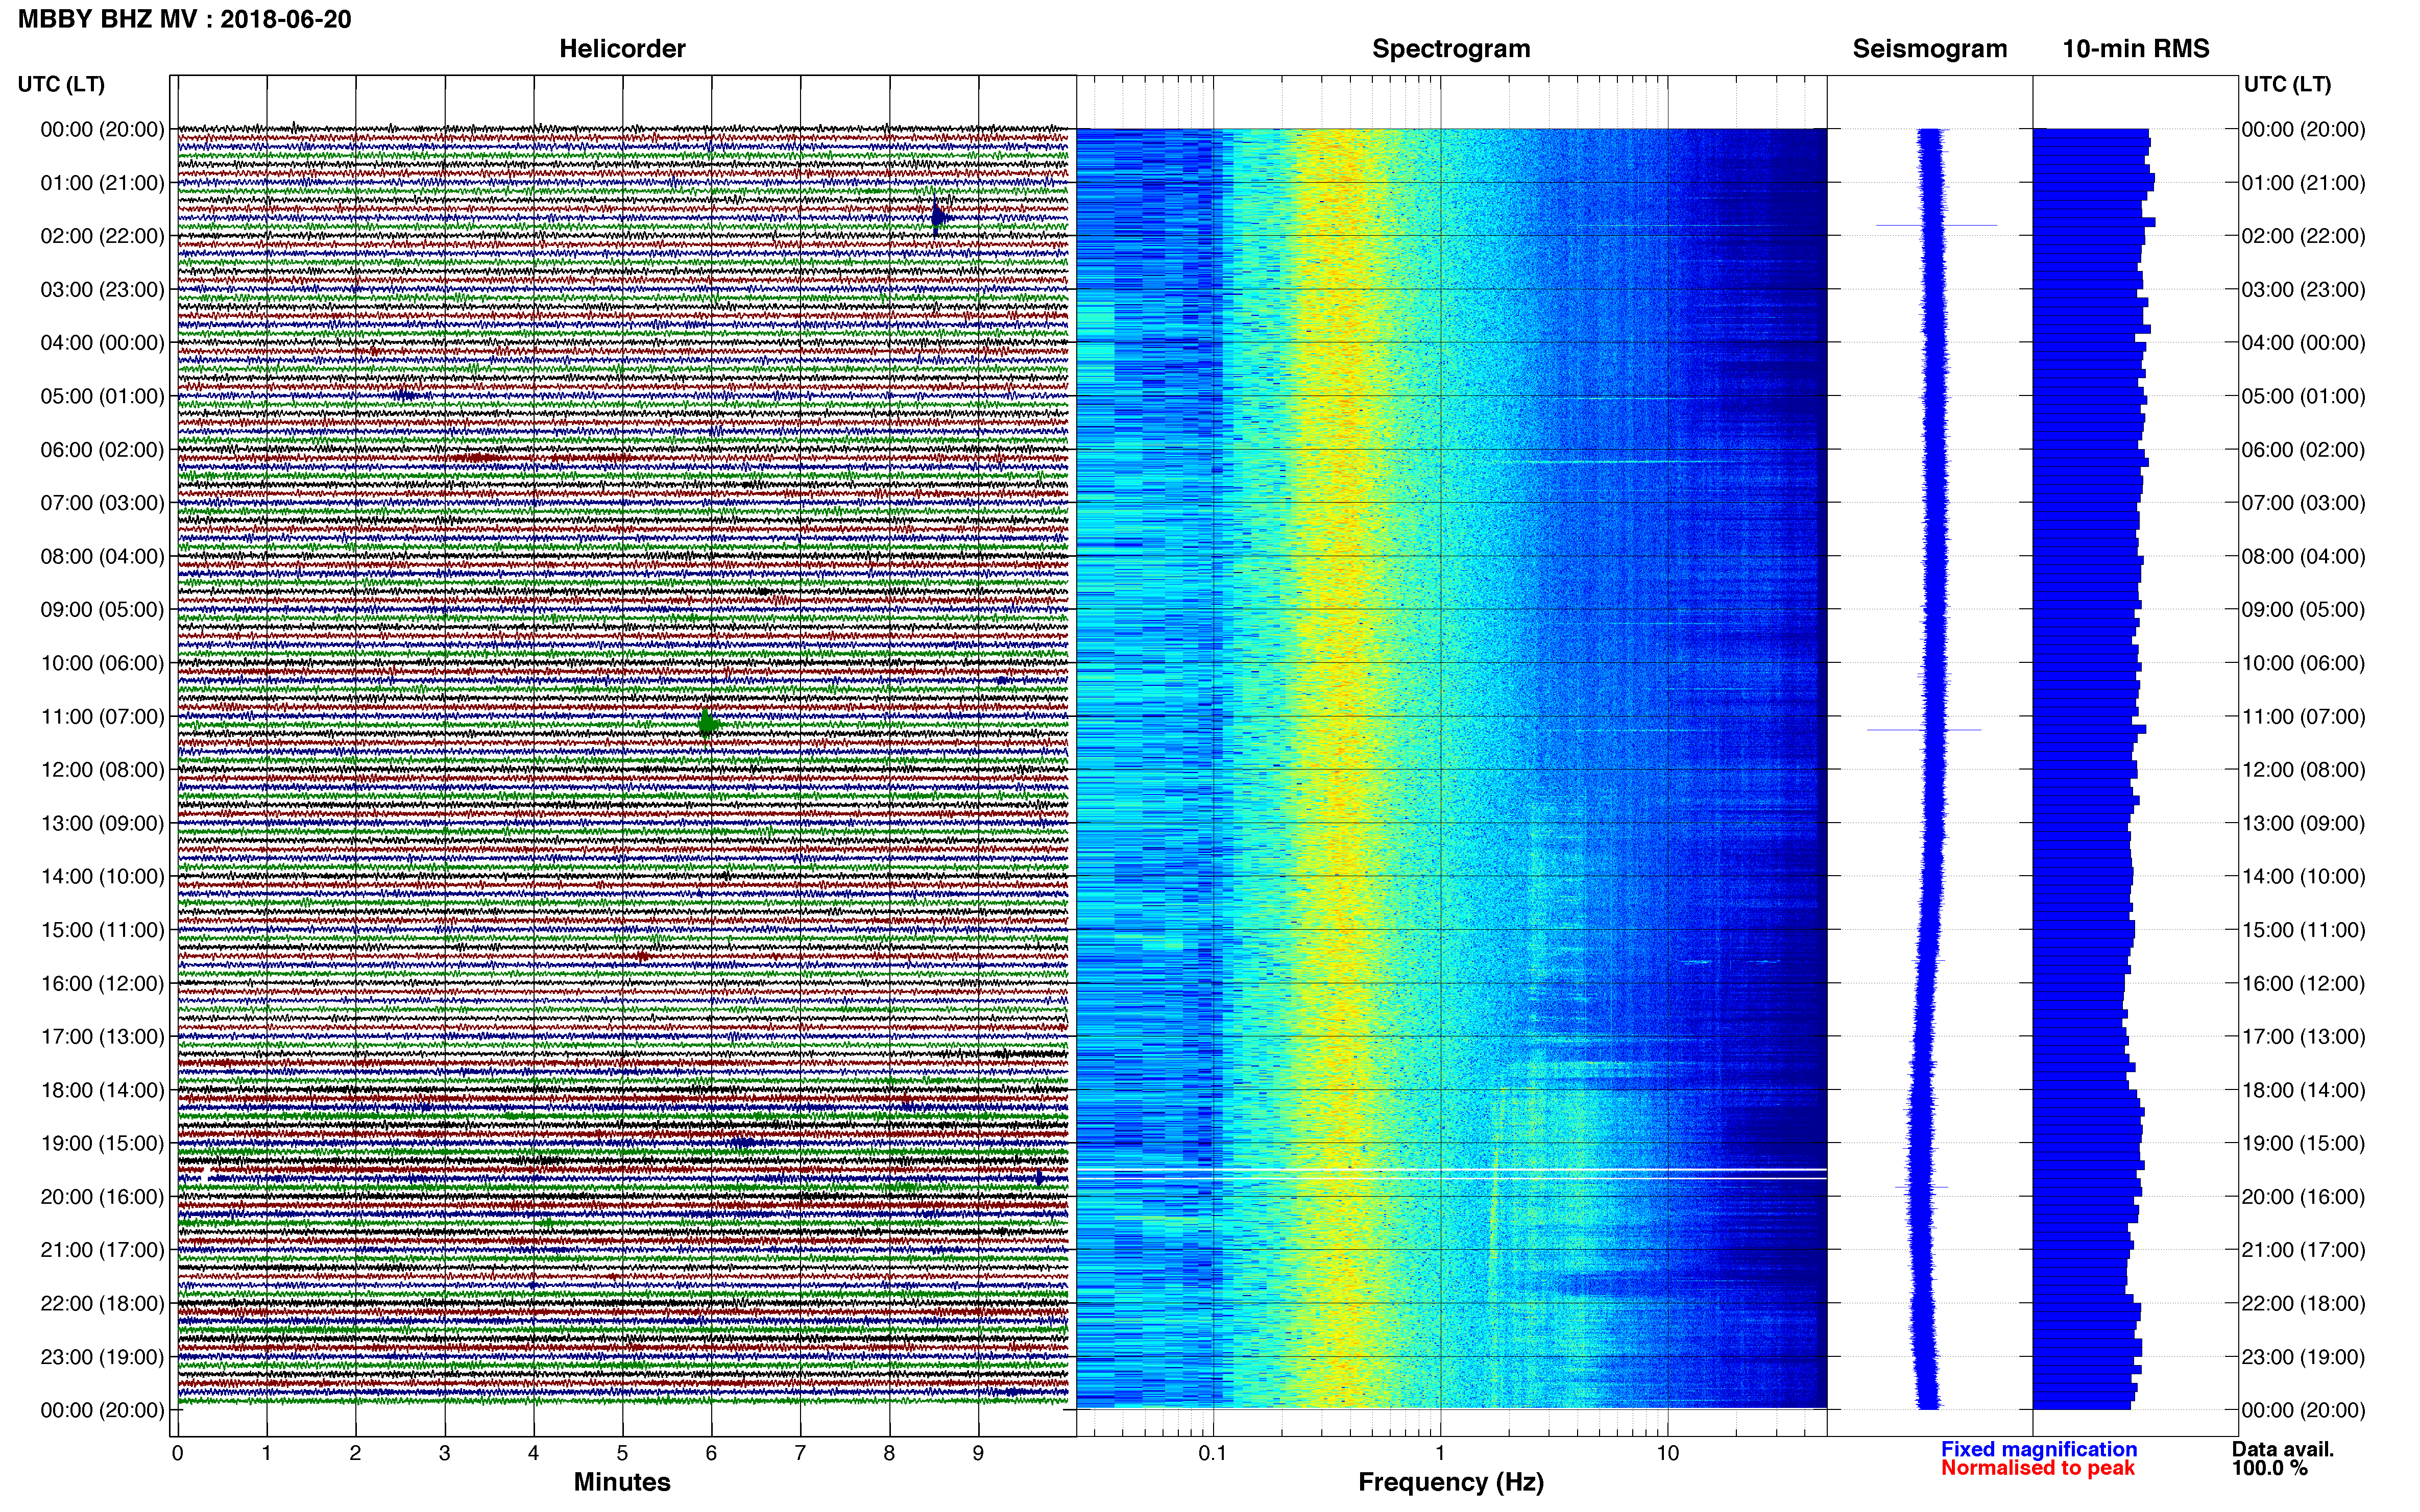Click the seismogram spike line near 02:00

[1936, 225]
